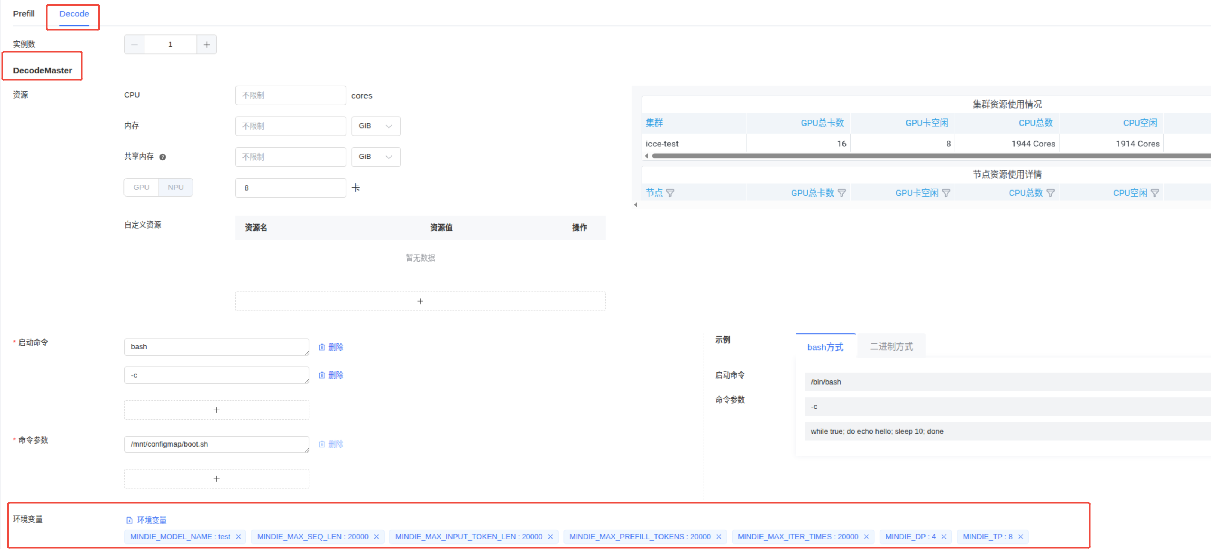This screenshot has height=549, width=1211.
Task: Collapse resource panel with left arrow
Action: point(636,205)
